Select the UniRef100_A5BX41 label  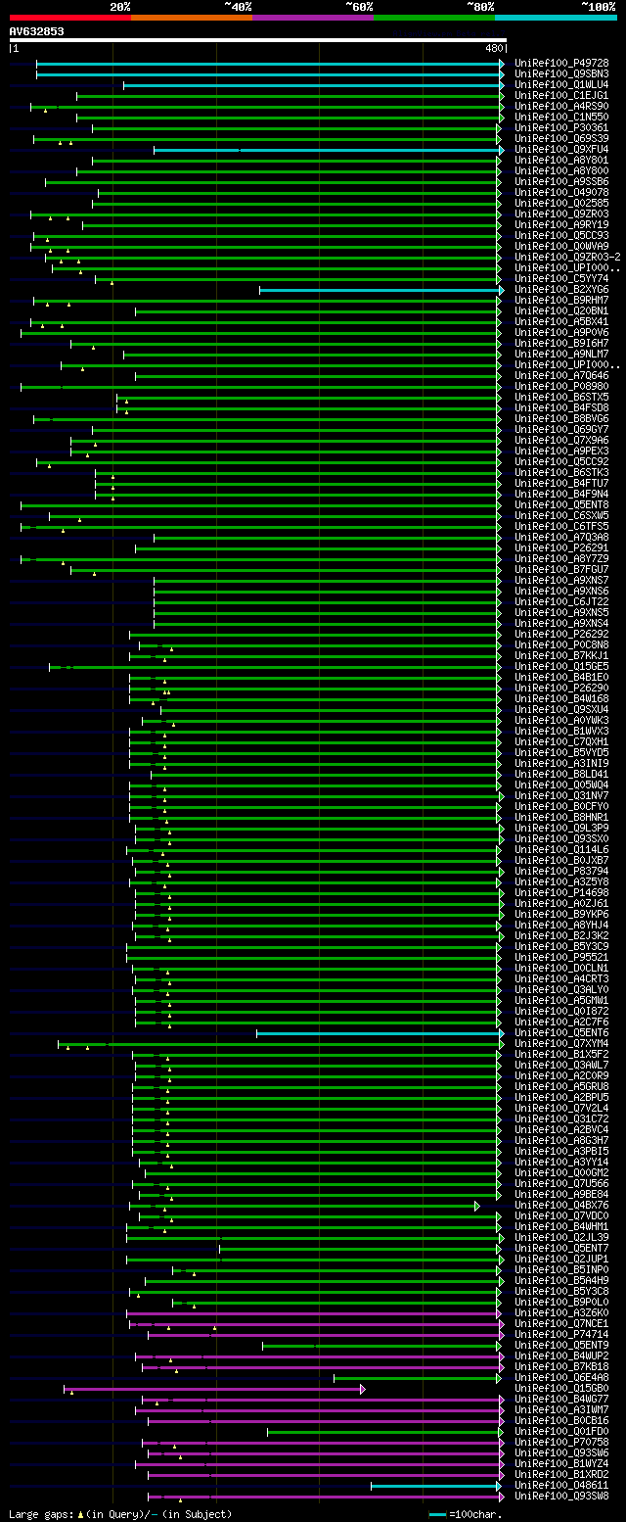pos(561,322)
